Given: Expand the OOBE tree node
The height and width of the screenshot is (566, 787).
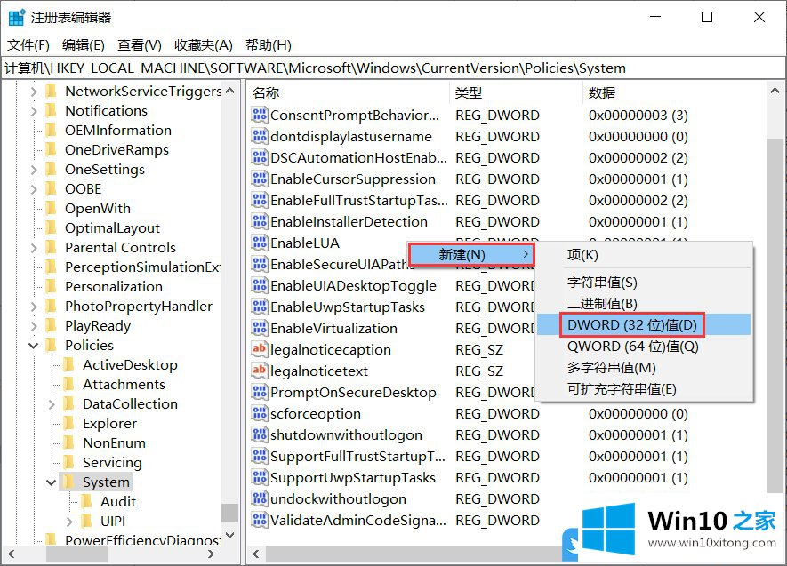Looking at the screenshot, I should 34,189.
